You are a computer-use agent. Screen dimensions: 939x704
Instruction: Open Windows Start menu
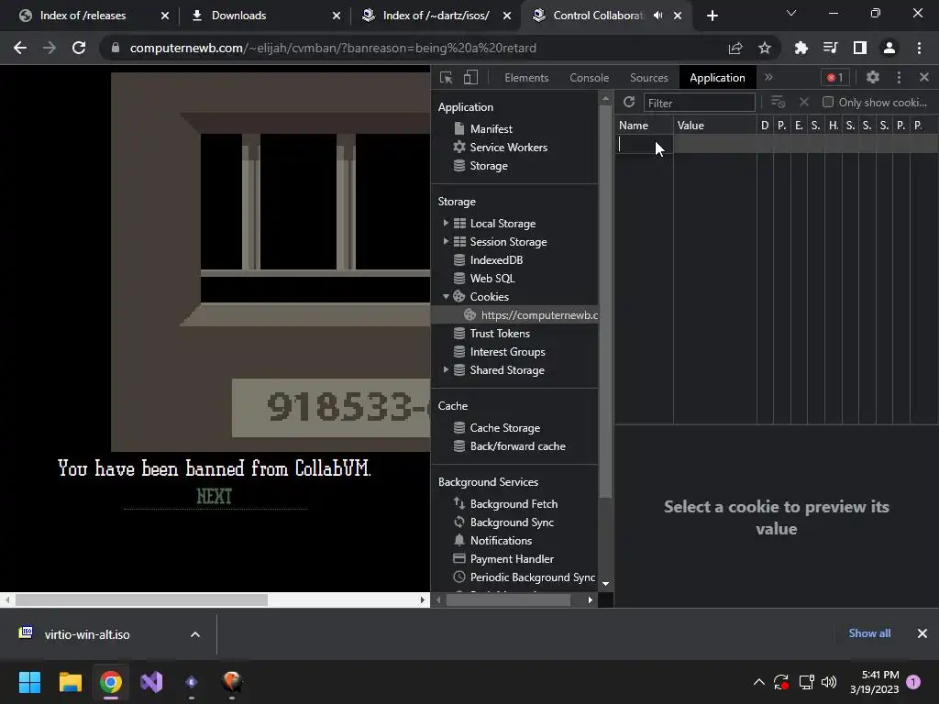tap(29, 682)
